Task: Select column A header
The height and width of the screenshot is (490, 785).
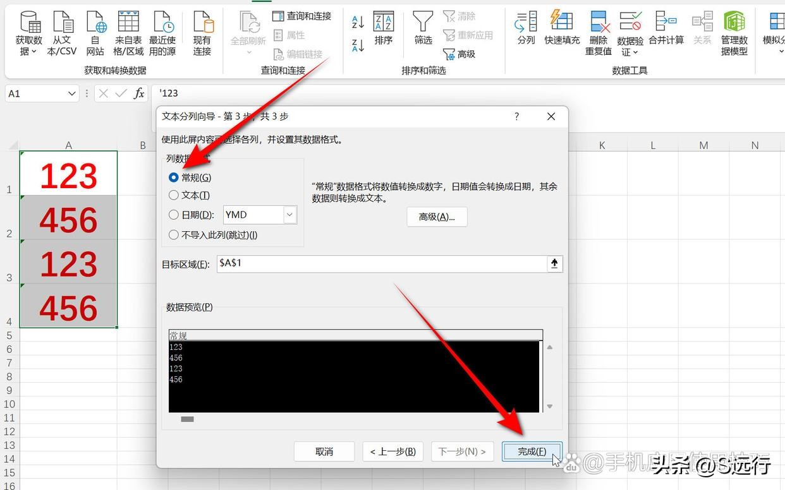Action: 68,145
